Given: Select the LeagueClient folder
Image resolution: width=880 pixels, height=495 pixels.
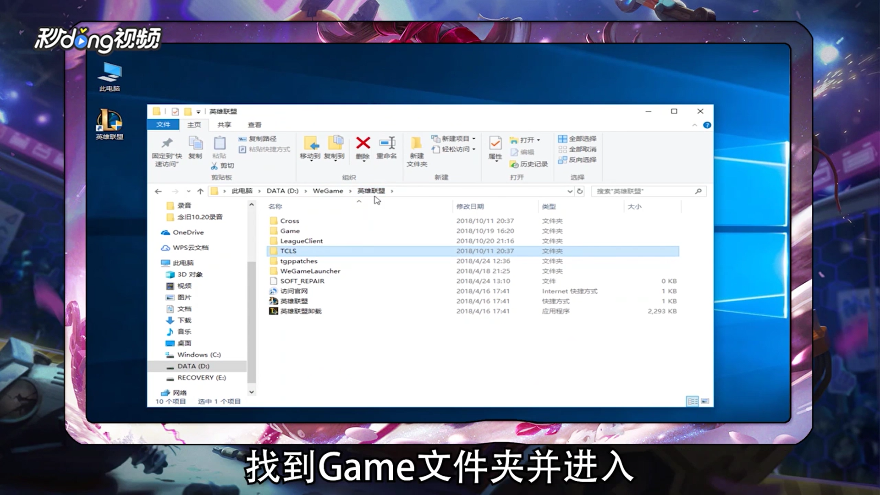Looking at the screenshot, I should pyautogui.click(x=473, y=241).
